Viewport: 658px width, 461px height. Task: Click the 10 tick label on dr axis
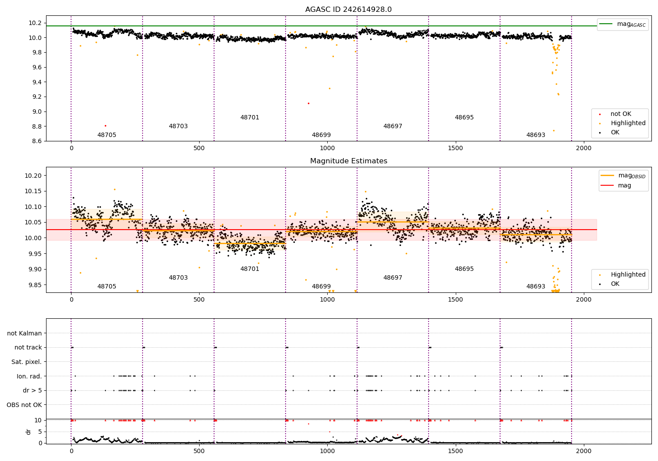tap(39, 420)
